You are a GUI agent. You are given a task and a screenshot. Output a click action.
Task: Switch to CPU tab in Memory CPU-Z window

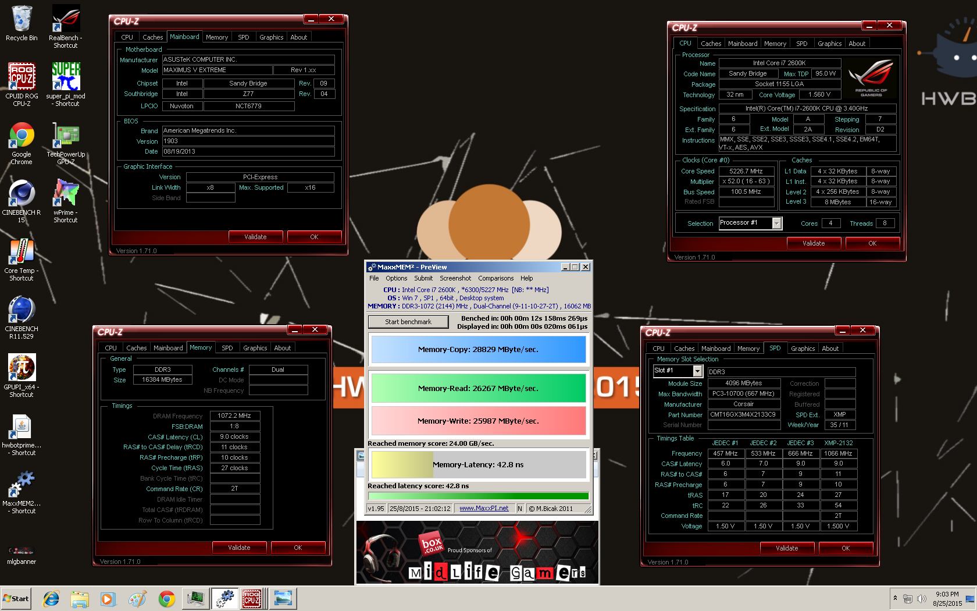pyautogui.click(x=110, y=348)
